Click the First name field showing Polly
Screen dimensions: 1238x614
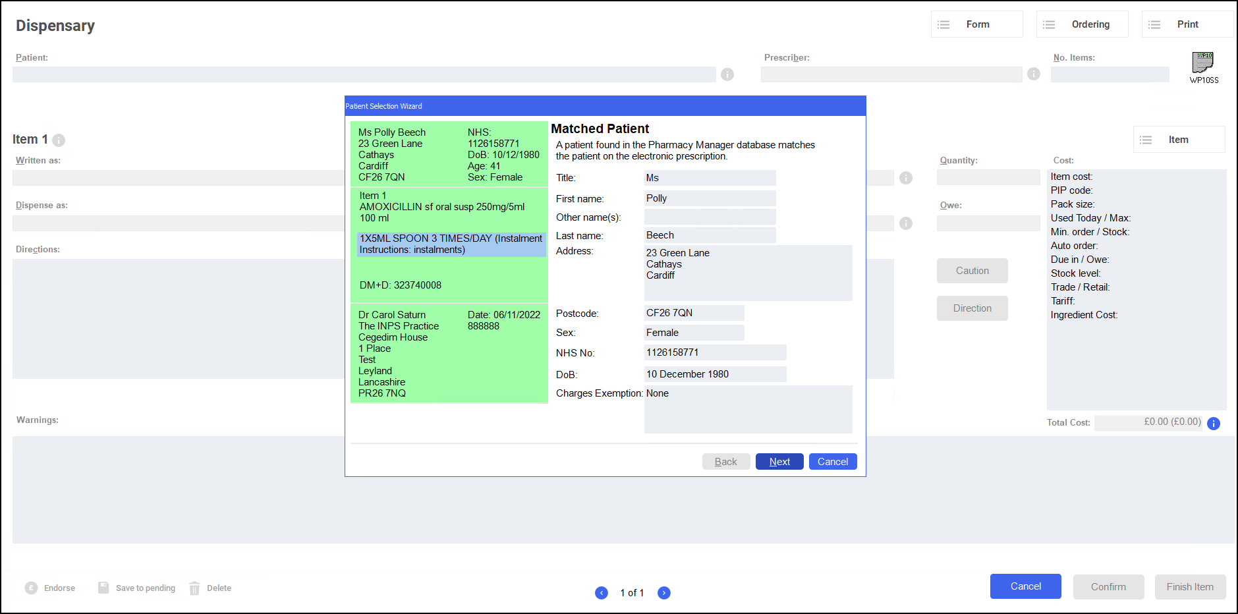[x=710, y=198]
